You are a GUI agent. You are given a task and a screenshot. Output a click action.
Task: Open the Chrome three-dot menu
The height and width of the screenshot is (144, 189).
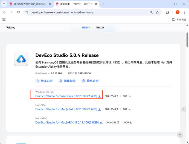click(x=185, y=12)
